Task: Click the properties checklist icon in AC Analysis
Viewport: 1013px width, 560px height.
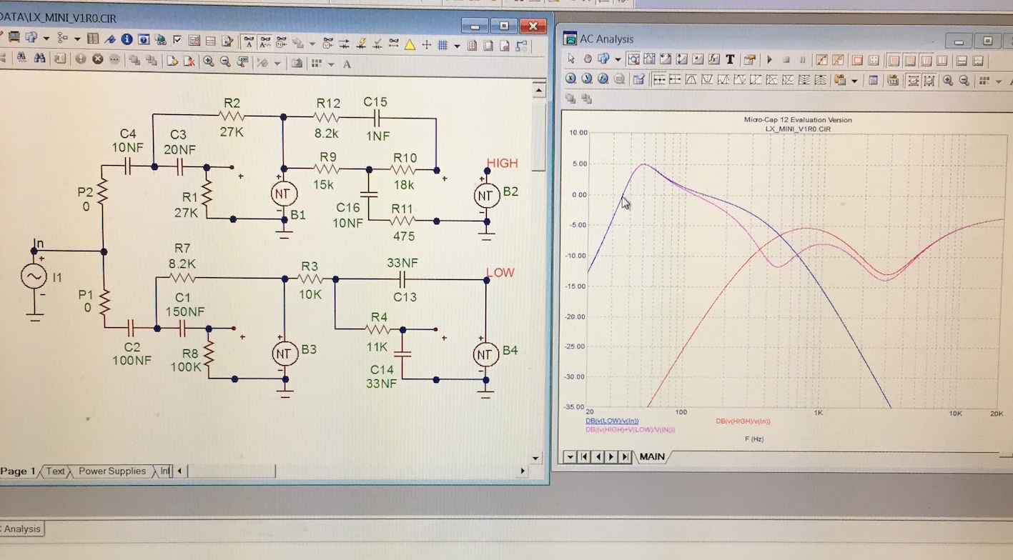Action: (638, 79)
